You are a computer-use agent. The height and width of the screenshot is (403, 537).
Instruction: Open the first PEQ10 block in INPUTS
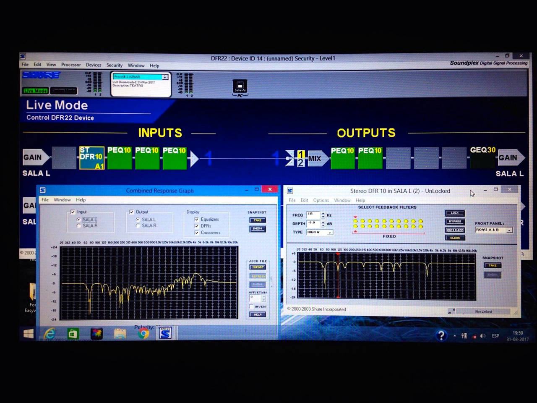point(119,158)
